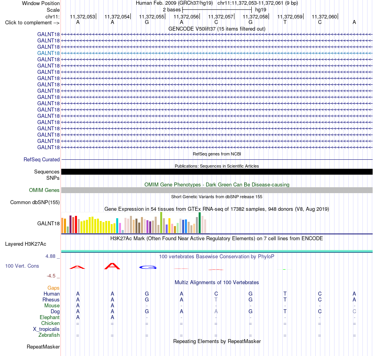This screenshot has height=356, width=373.
Task: Click the Window Position label
Action: [41, 3]
